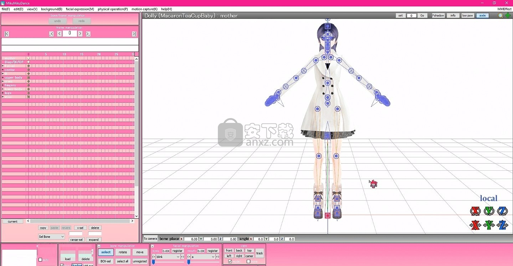Click the frame number input field
The height and width of the screenshot is (266, 513).
[x=70, y=33]
